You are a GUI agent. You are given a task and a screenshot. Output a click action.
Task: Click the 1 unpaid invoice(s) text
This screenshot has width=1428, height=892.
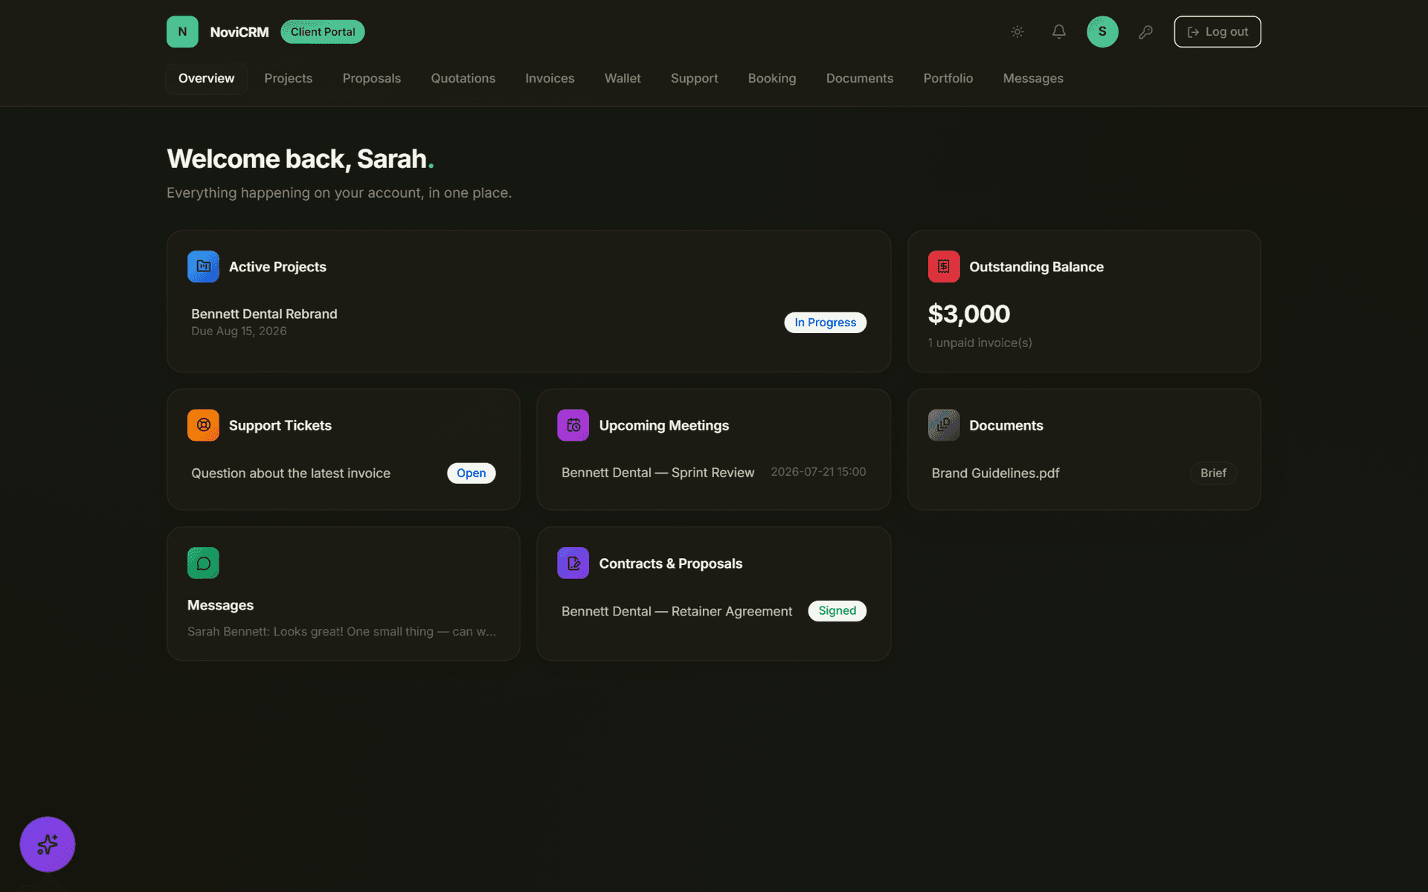click(980, 343)
